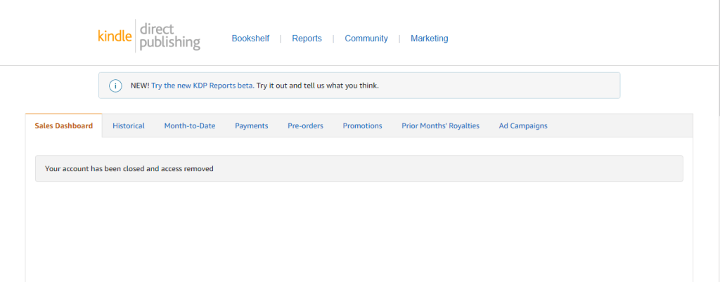Open the Bookshelf page

(250, 39)
